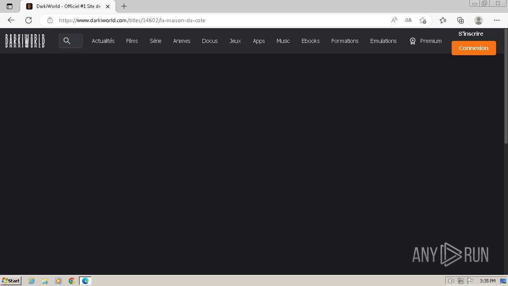Browse the Ebooks section

pyautogui.click(x=310, y=41)
